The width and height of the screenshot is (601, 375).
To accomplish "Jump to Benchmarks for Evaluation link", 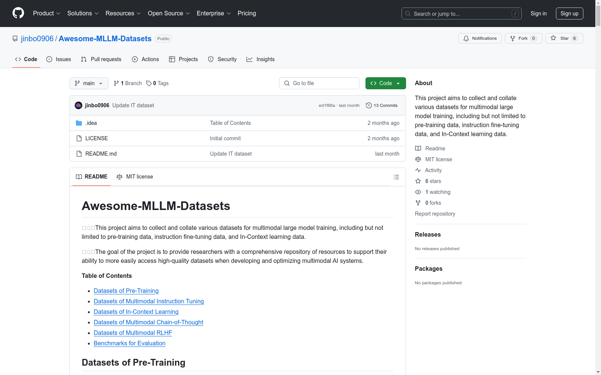I will 130,343.
